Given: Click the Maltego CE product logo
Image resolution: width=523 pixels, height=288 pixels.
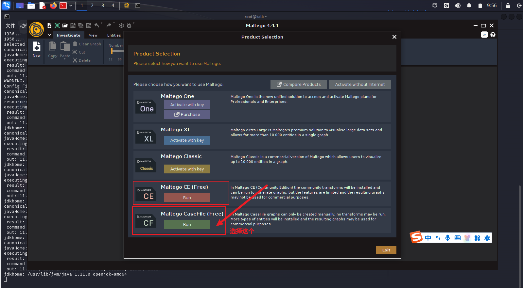Looking at the screenshot, I should click(x=146, y=194).
